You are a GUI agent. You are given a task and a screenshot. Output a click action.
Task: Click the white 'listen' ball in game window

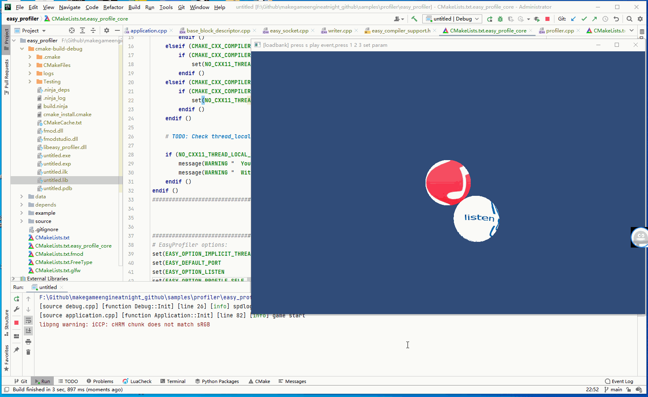[x=476, y=218]
